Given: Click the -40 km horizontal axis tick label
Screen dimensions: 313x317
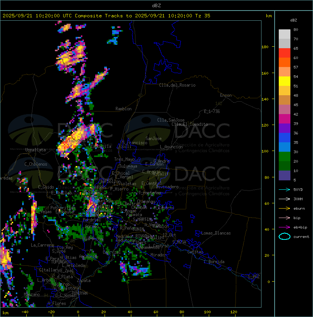Looking at the screenshot, I should 25,312.
